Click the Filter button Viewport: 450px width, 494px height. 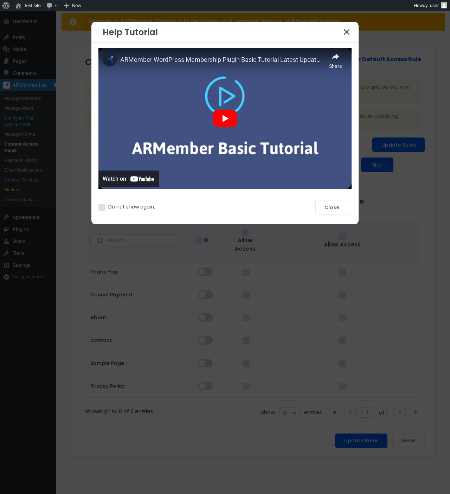pyautogui.click(x=377, y=165)
